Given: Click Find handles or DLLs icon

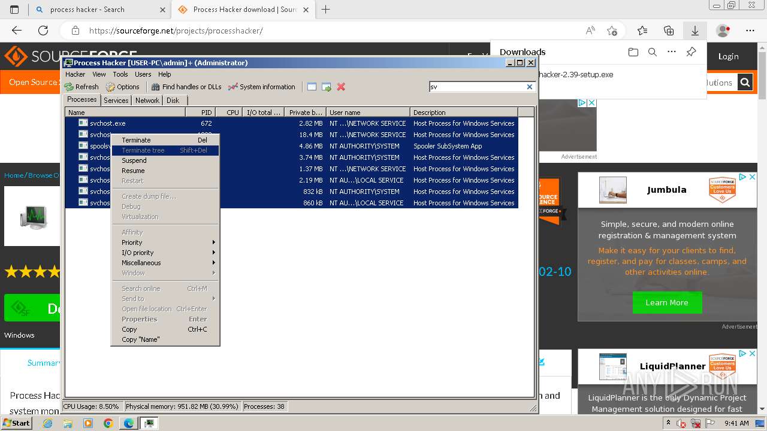Looking at the screenshot, I should [x=156, y=87].
